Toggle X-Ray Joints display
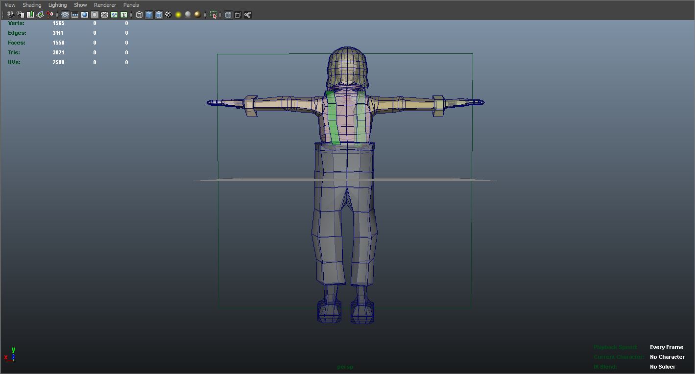695x374 pixels. pos(247,15)
